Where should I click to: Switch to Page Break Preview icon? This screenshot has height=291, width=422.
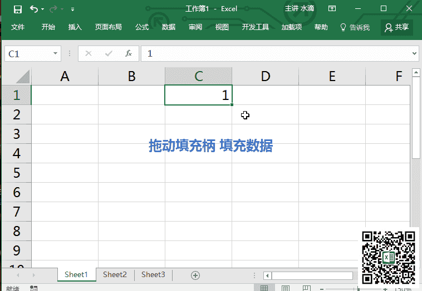(x=307, y=288)
